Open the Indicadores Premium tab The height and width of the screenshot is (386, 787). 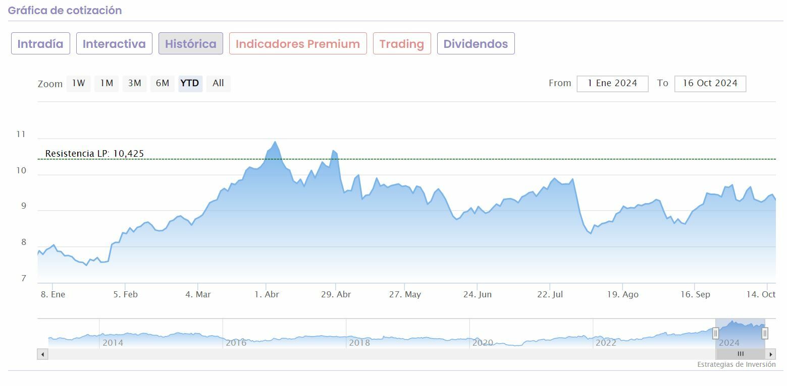pyautogui.click(x=298, y=44)
